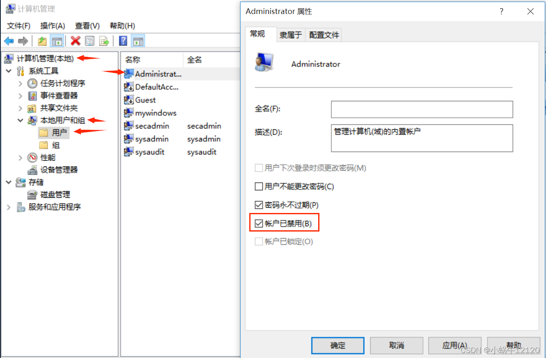Click the red X delete toolbar icon

click(x=76, y=41)
